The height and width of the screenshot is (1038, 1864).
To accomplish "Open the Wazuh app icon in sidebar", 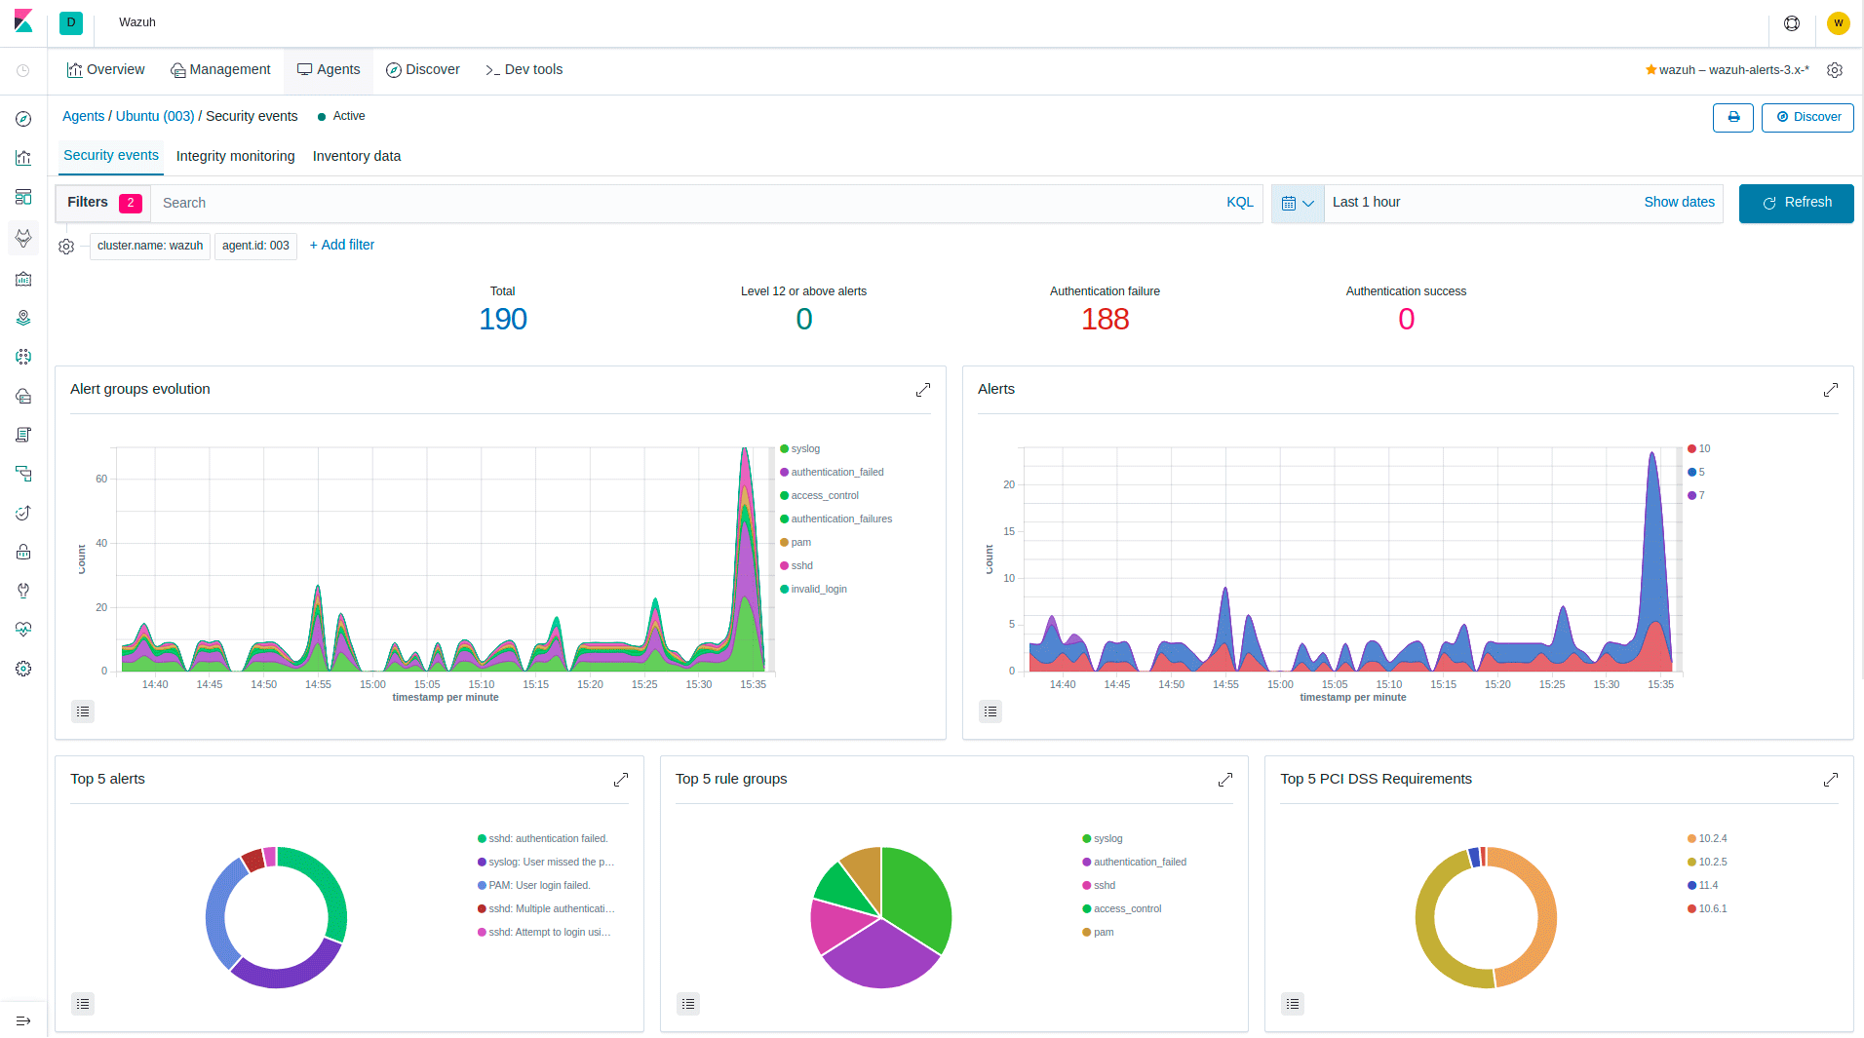I will [x=23, y=238].
